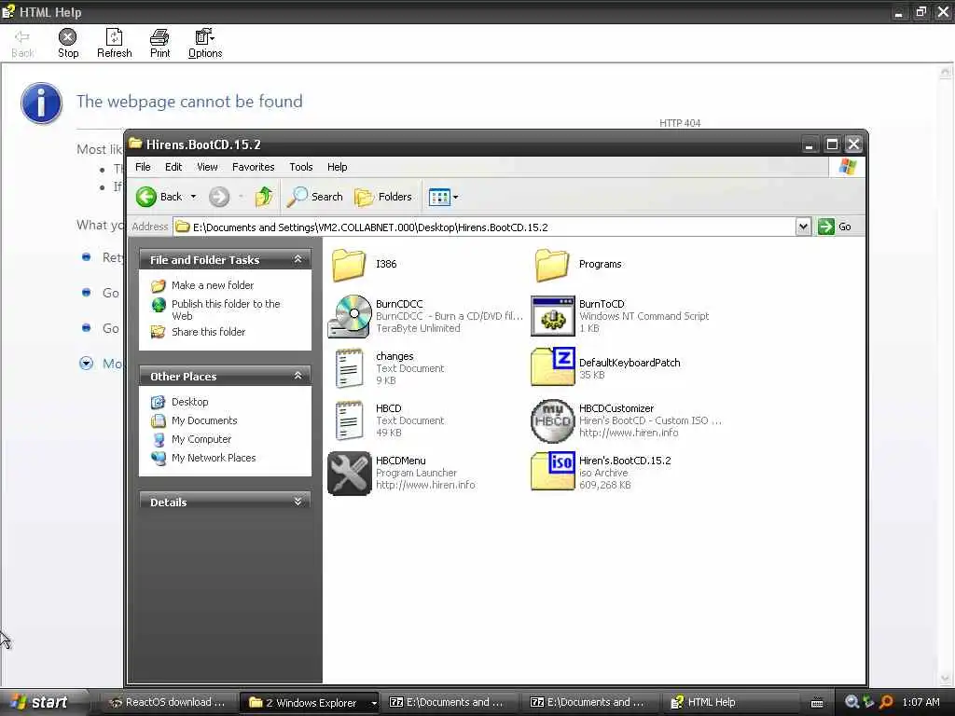Open Options in HTML Help toolbar

(x=205, y=43)
